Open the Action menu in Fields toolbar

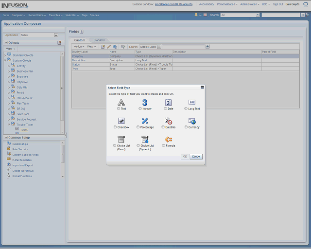tap(79, 47)
